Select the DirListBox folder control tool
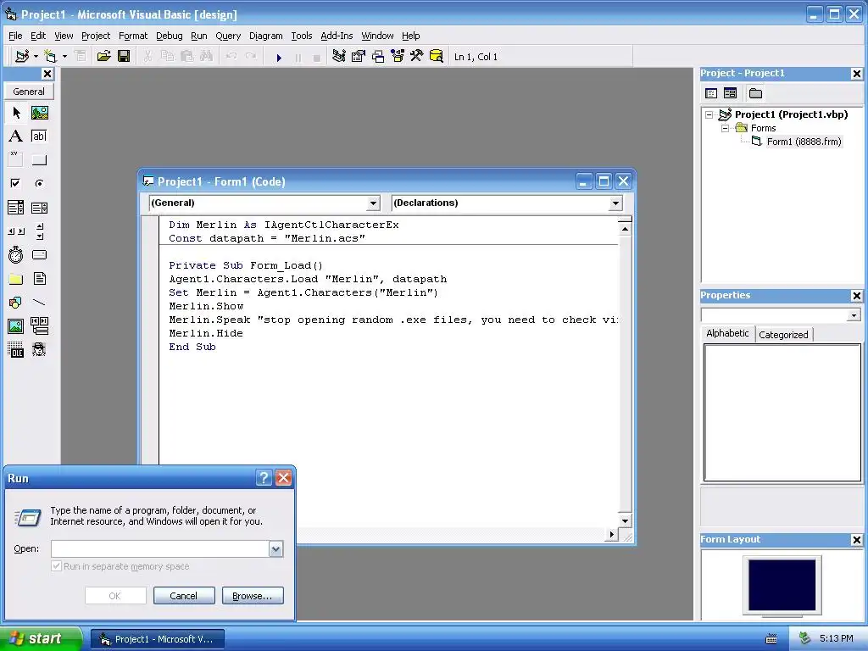The image size is (868, 651). pos(16,278)
